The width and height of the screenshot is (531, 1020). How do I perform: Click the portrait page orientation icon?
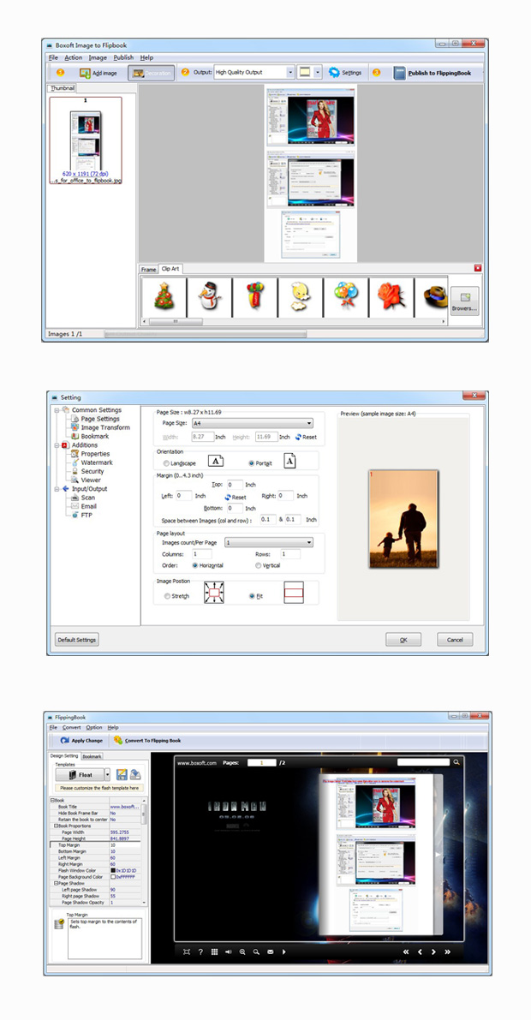(290, 462)
